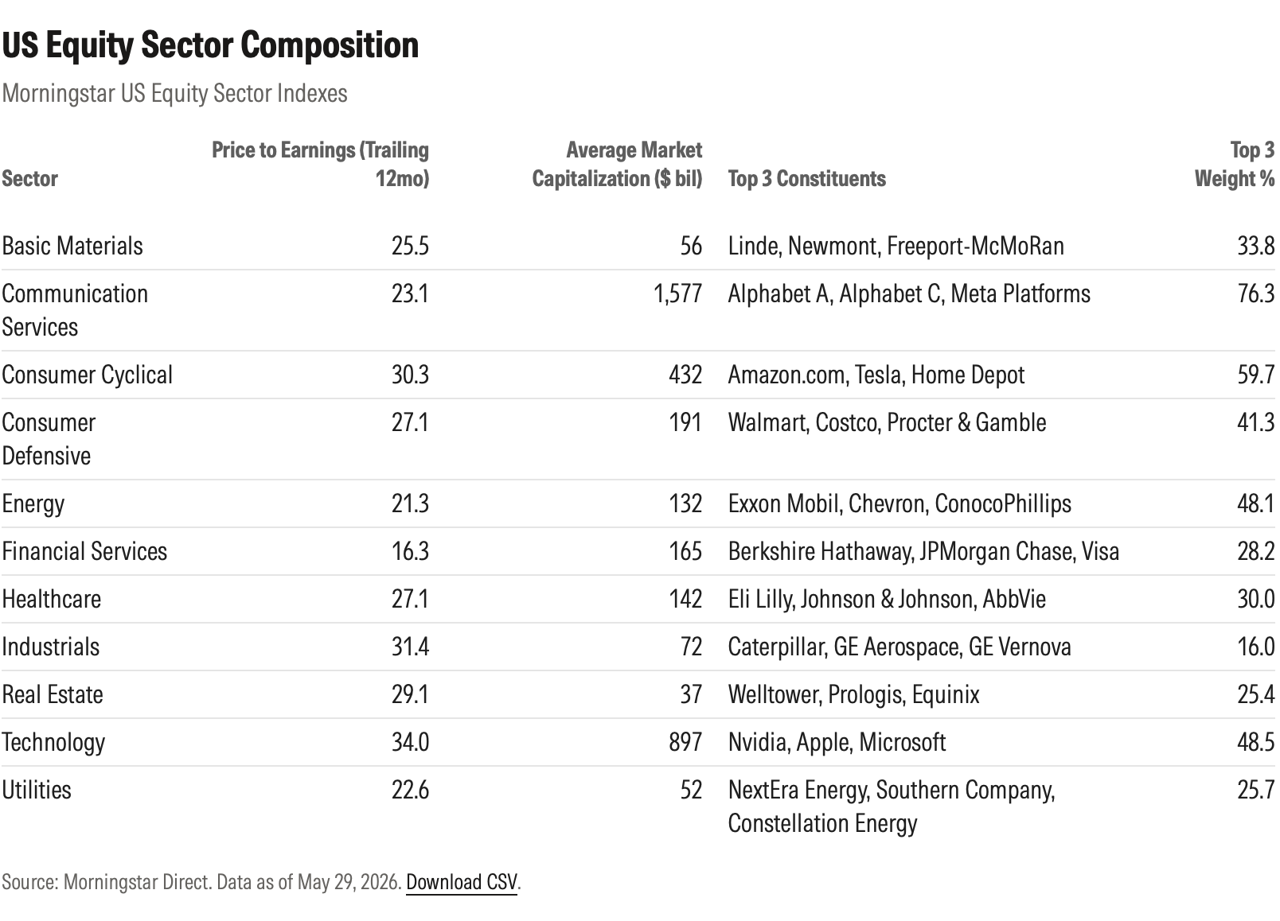Select the Basic Materials row label

coord(72,246)
